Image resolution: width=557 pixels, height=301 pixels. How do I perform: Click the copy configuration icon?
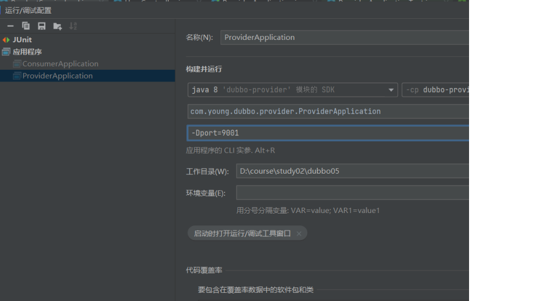[x=26, y=26]
